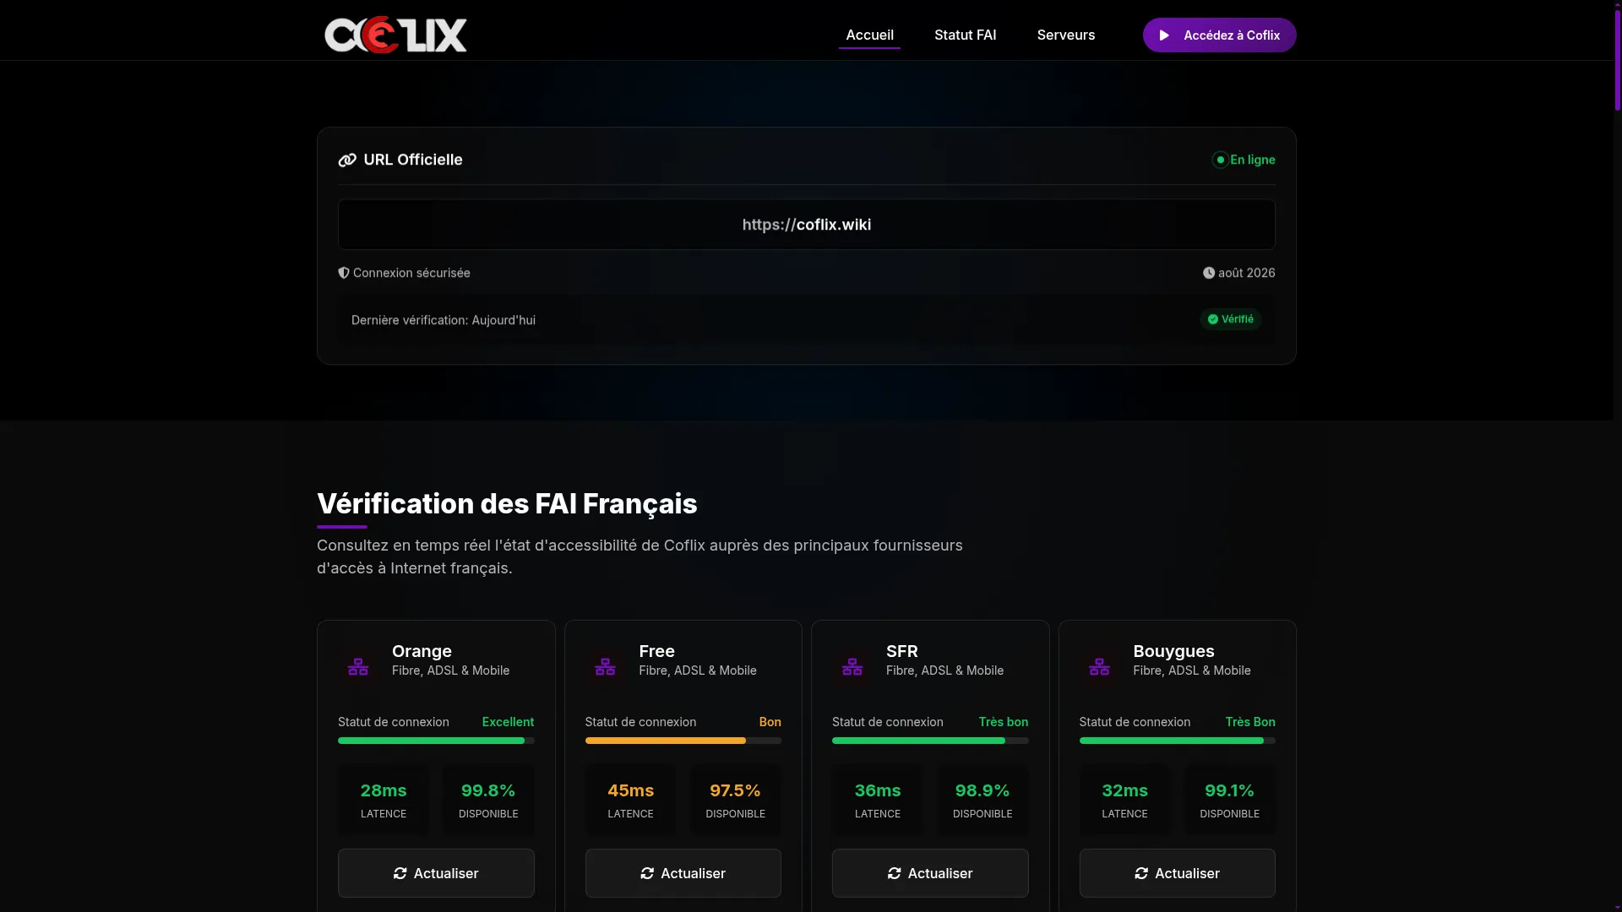Click the Bouygues 32ms latency value
Image resolution: width=1622 pixels, height=912 pixels.
(1124, 790)
